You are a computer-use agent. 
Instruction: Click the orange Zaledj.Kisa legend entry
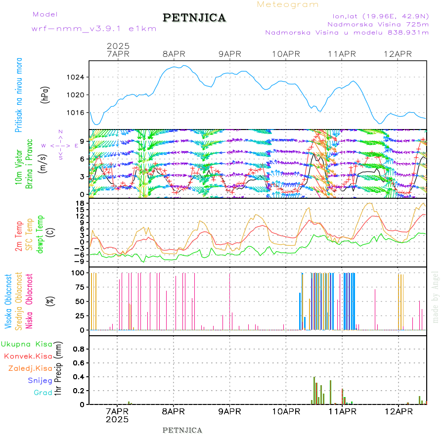tap(30, 369)
